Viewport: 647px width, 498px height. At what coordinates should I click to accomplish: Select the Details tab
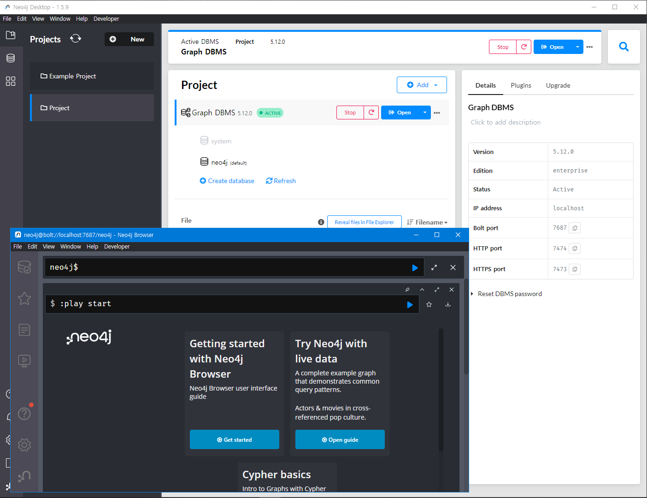(486, 85)
